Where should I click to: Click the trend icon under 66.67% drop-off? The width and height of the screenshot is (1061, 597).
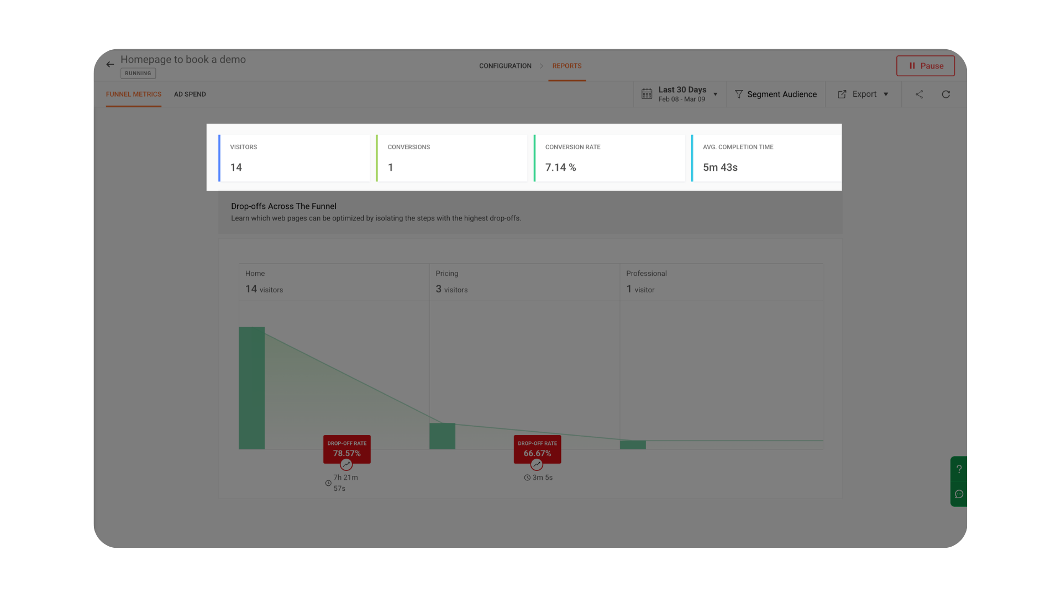tap(537, 464)
